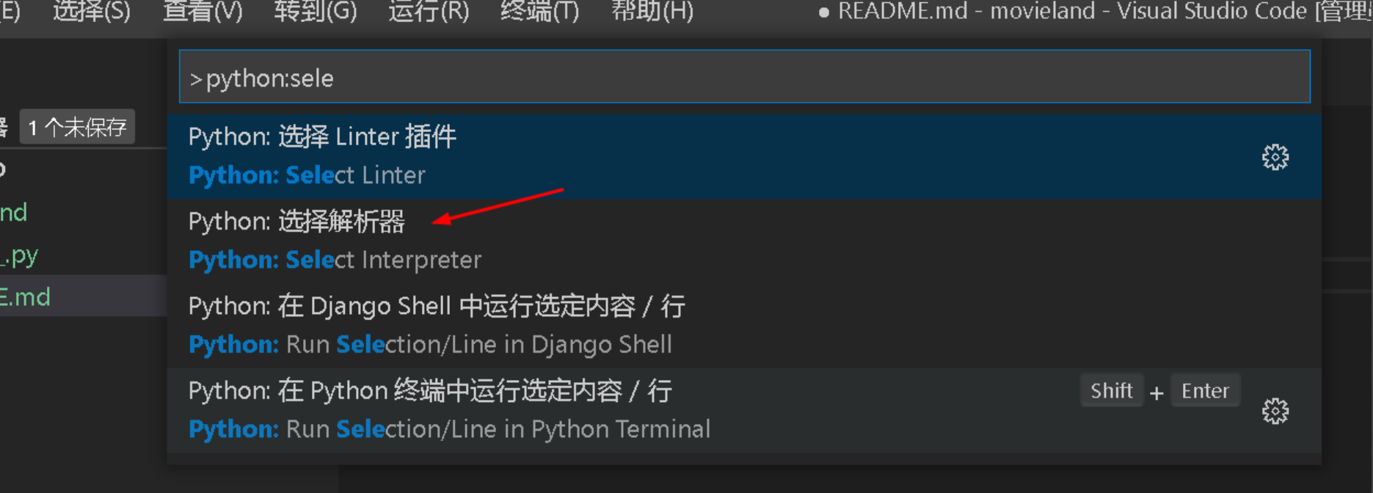Click the gear icon for Select Linter

(x=1275, y=157)
